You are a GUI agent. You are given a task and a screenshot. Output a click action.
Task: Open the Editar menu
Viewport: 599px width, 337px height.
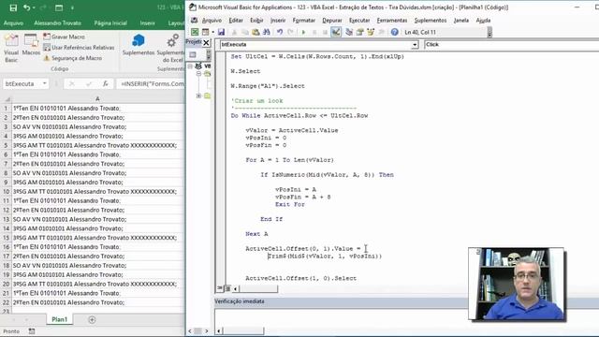coord(236,21)
